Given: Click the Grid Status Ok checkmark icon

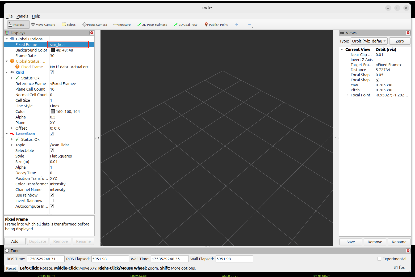Looking at the screenshot, I should tap(18, 78).
